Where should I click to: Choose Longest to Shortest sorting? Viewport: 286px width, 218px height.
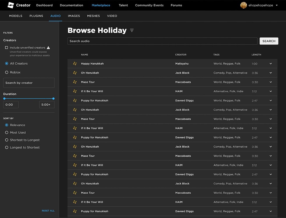7,147
